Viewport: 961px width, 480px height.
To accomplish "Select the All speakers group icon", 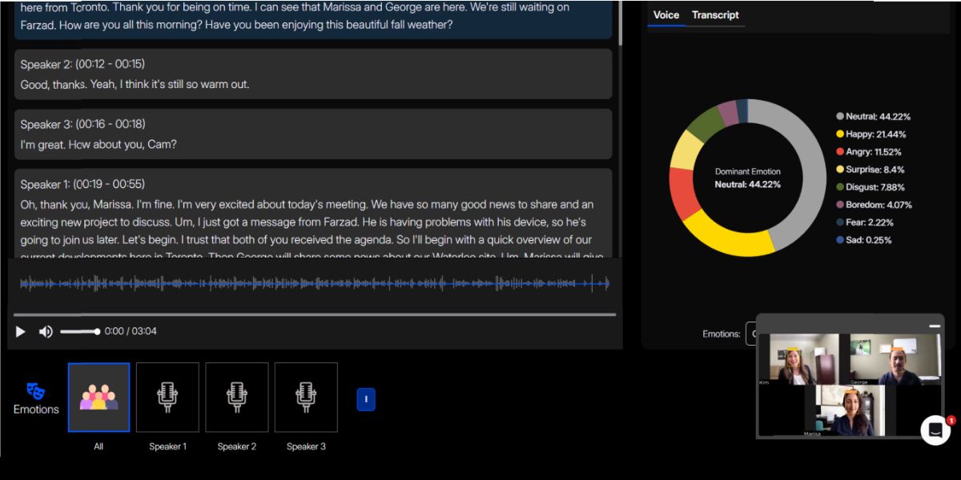I will [x=99, y=398].
